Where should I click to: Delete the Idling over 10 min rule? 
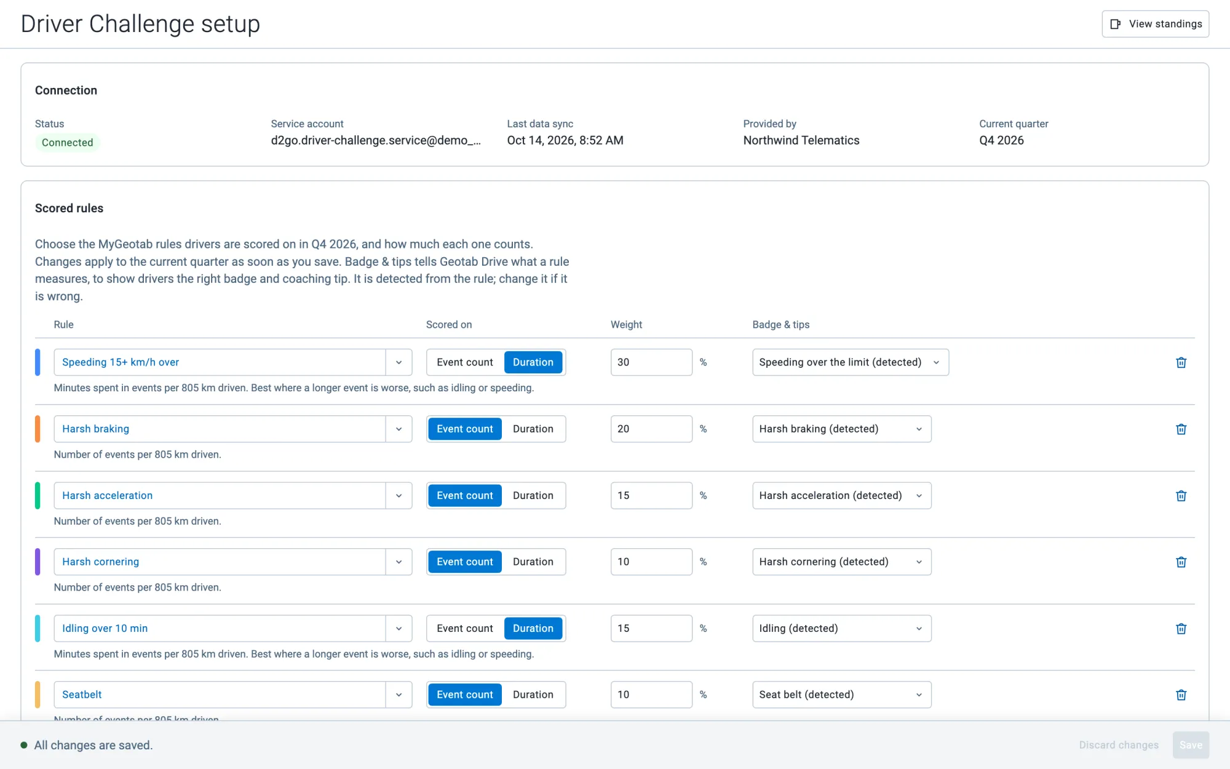1181,628
